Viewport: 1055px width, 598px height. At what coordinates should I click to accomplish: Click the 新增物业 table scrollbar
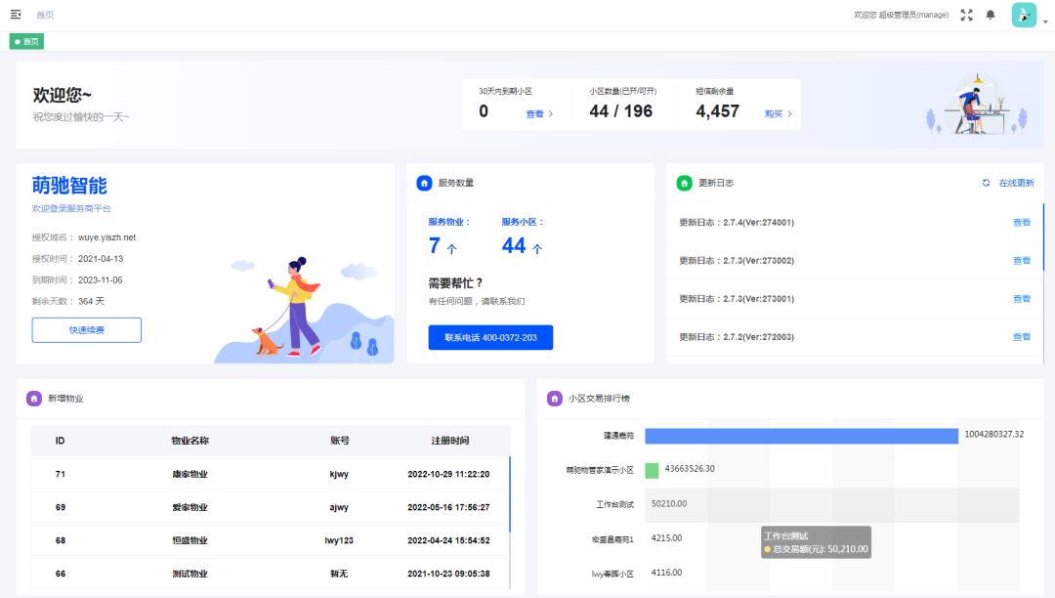click(510, 494)
